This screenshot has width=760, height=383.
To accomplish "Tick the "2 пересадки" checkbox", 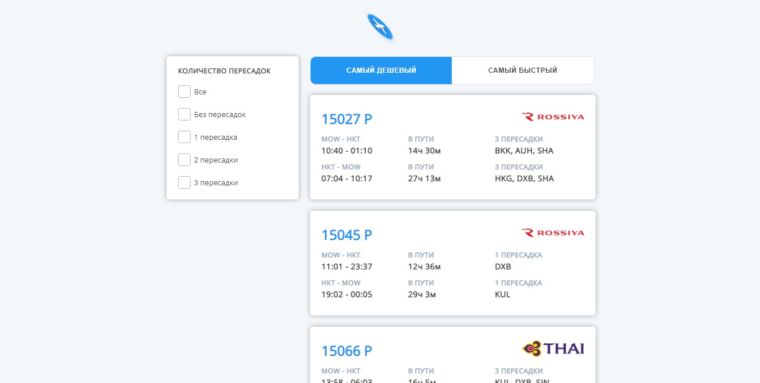I will point(184,160).
